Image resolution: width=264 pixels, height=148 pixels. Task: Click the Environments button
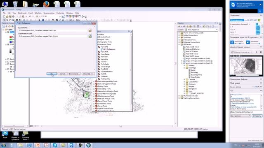click(74, 74)
